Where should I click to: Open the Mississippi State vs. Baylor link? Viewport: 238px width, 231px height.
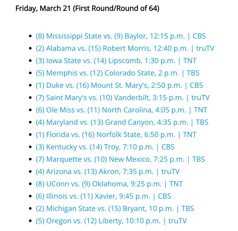(x=121, y=36)
